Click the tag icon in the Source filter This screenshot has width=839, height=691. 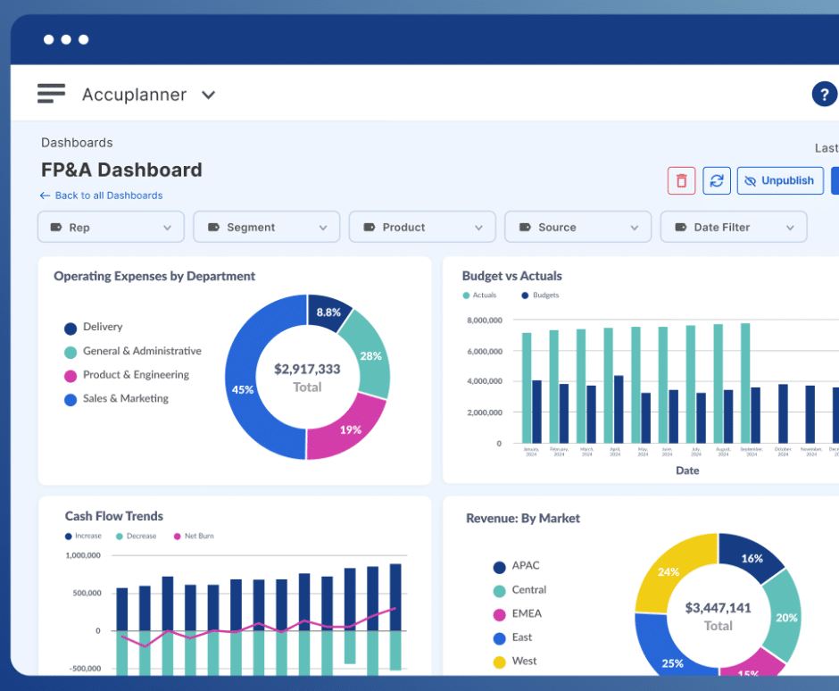tap(525, 227)
